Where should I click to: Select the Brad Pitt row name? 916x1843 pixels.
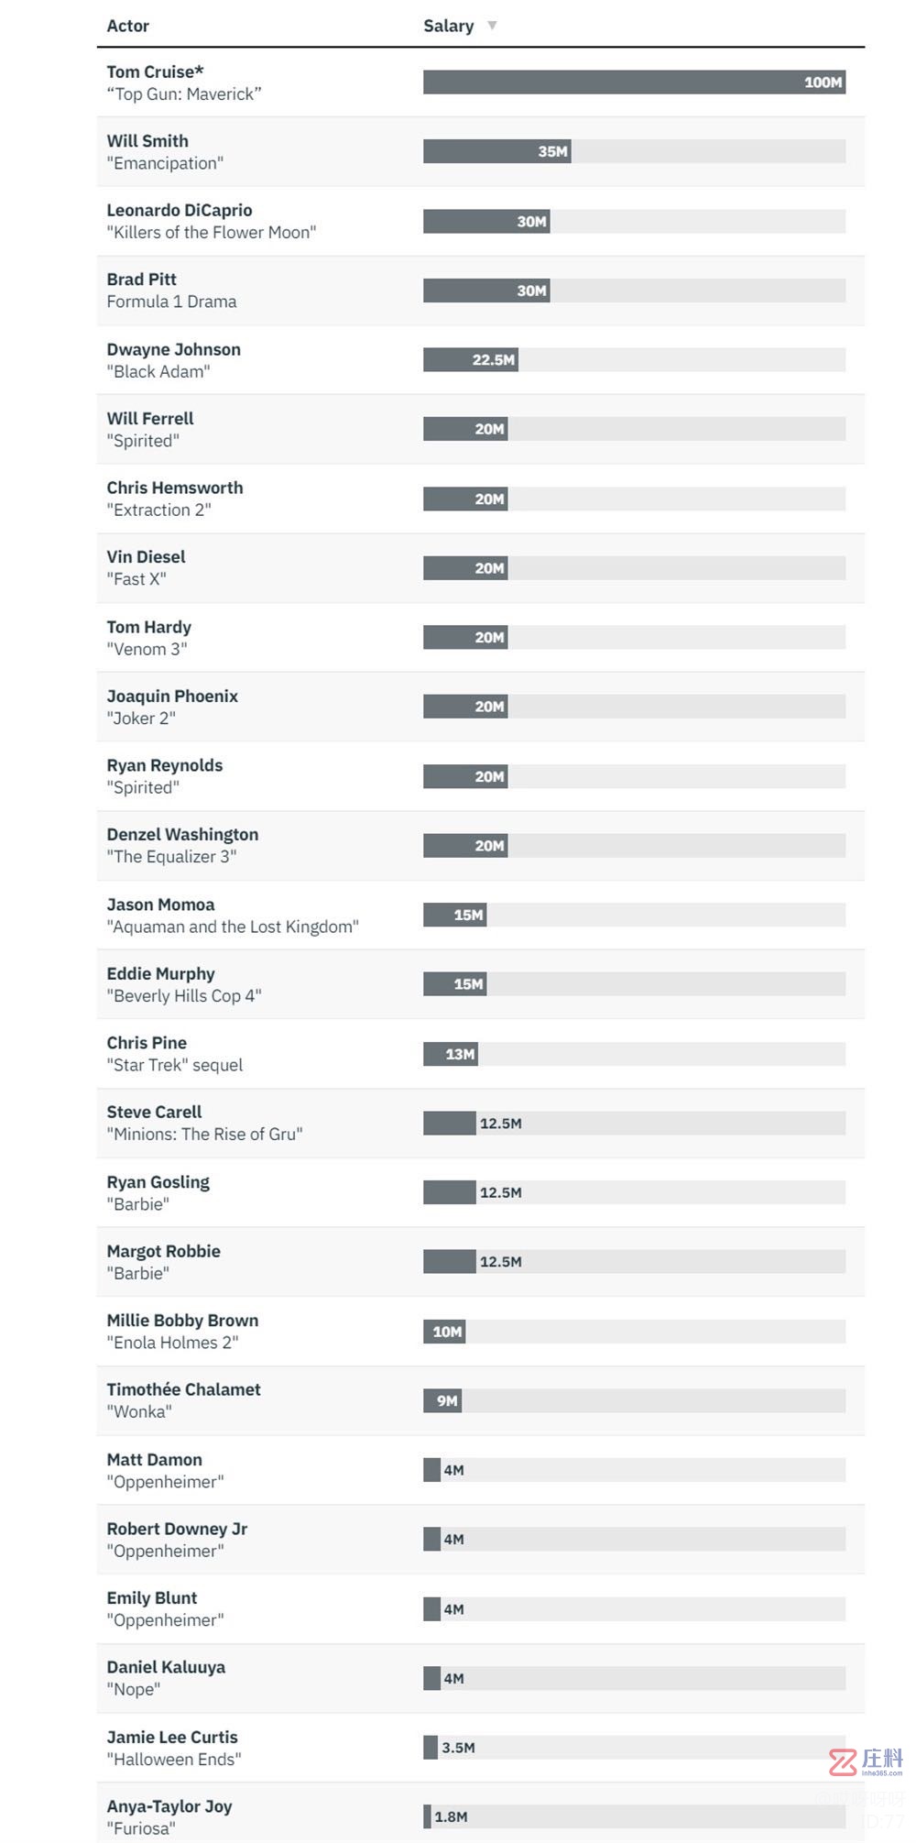tap(141, 280)
